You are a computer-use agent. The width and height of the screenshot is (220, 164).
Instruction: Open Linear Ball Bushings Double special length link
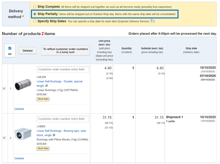click(x=59, y=81)
